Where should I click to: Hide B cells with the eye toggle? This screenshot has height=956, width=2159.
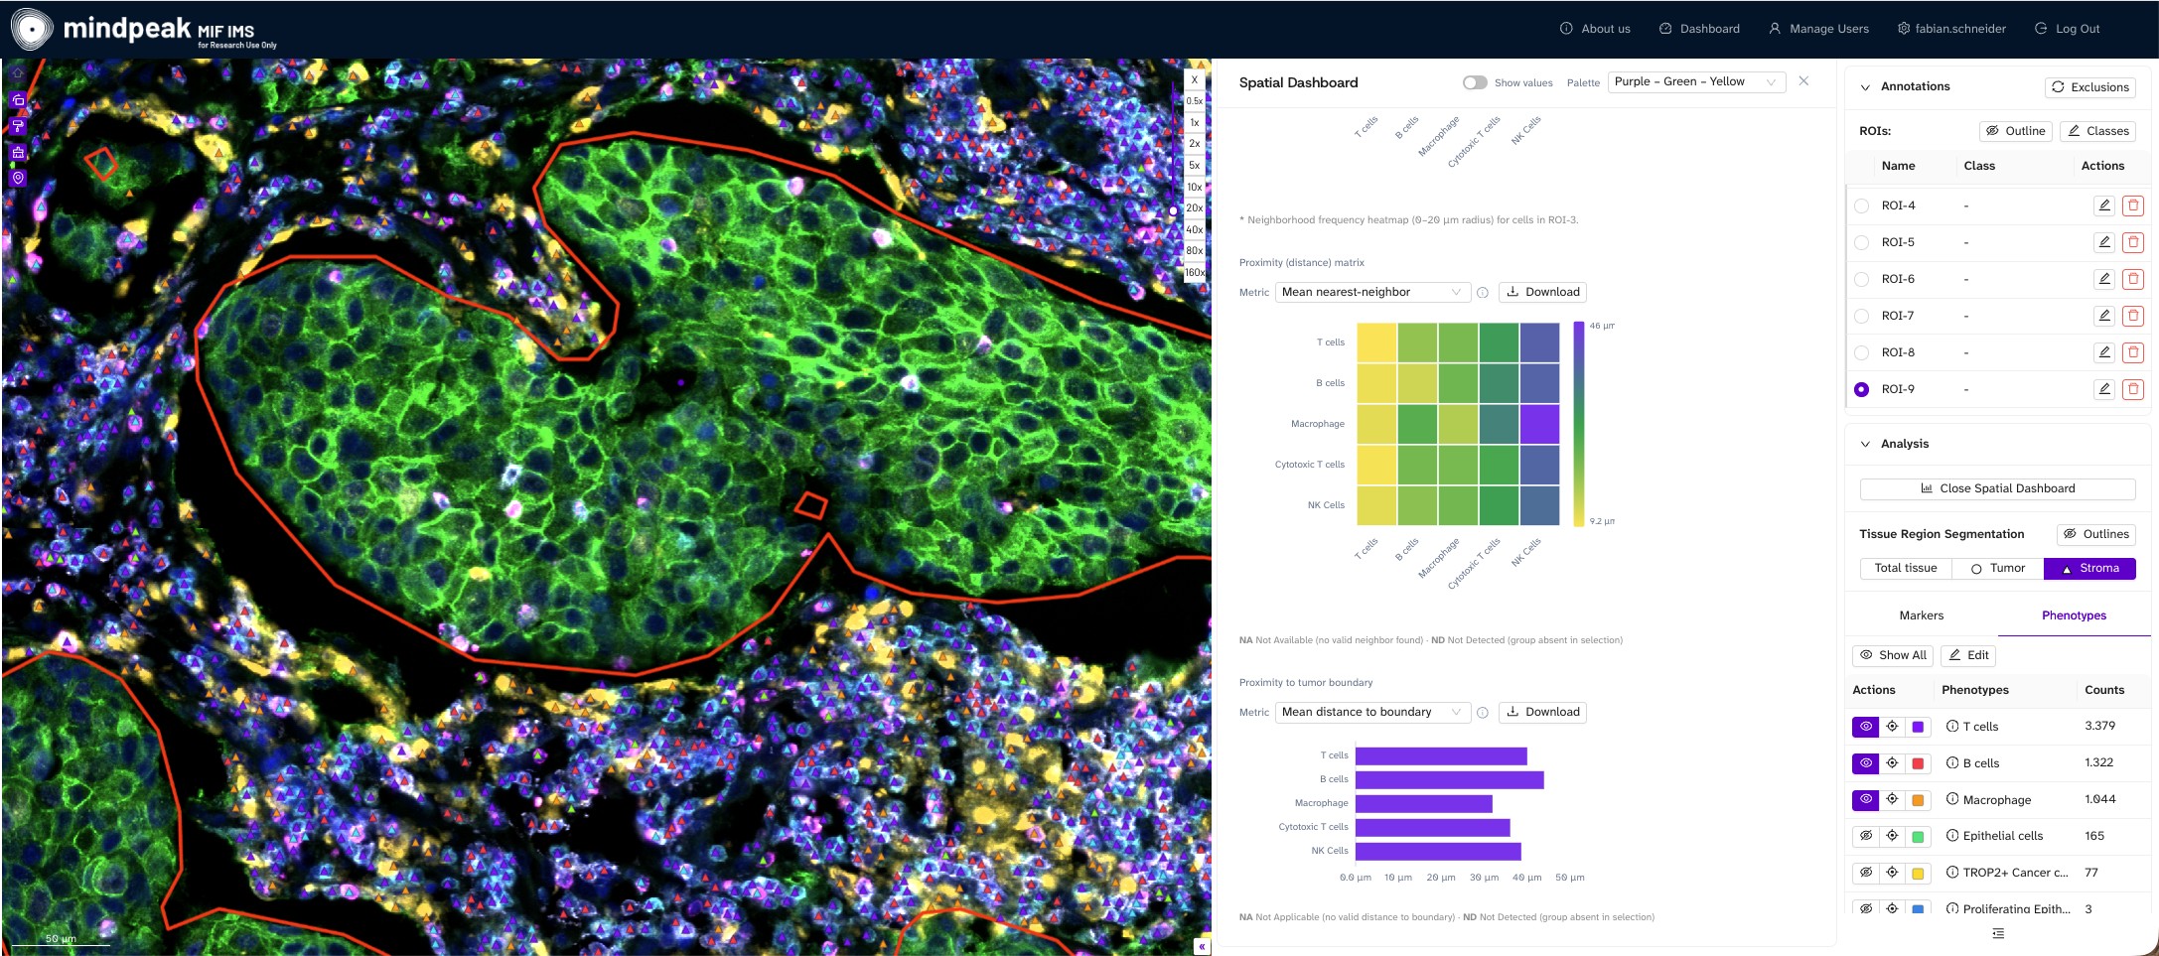1865,763
